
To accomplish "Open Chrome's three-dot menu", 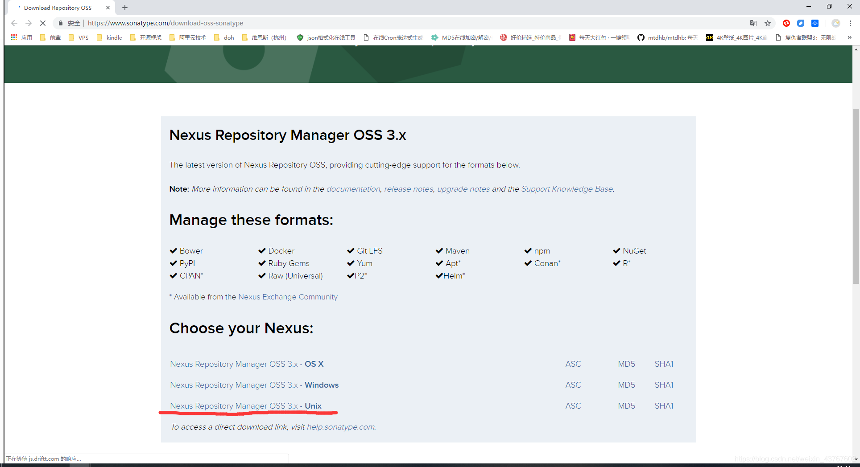I will [851, 23].
